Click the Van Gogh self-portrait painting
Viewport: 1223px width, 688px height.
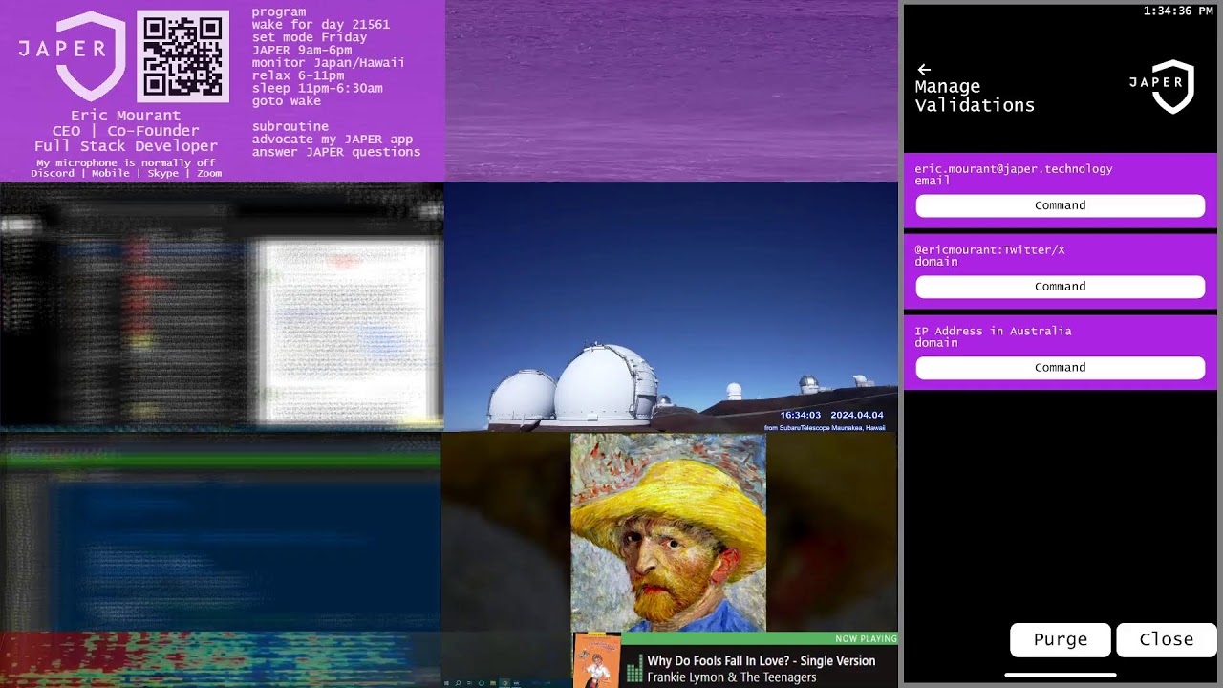pyautogui.click(x=668, y=532)
